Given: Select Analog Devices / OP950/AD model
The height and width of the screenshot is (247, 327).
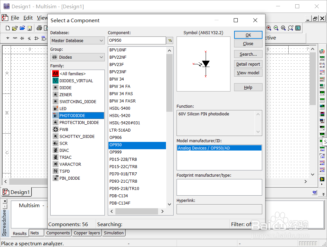Looking at the screenshot, I should [219, 148].
